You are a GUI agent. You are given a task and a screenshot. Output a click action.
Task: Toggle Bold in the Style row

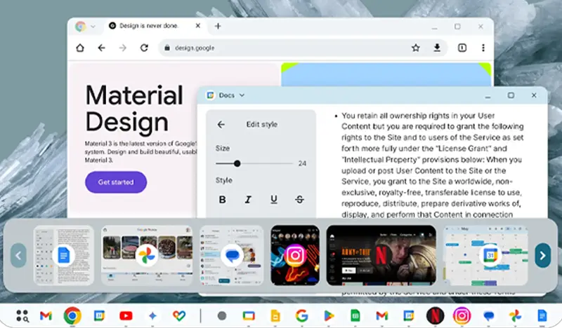(222, 200)
